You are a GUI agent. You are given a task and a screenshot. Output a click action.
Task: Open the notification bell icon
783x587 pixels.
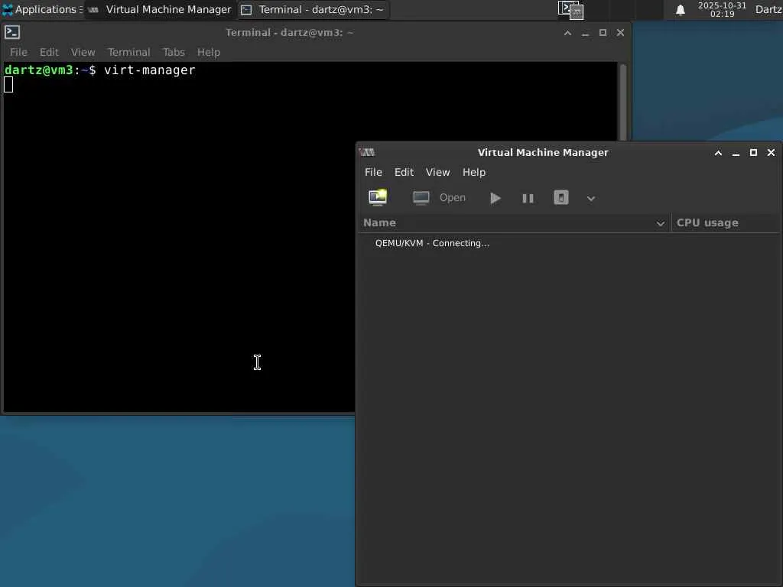point(680,10)
